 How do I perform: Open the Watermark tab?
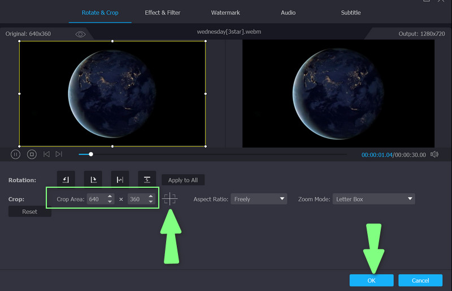coord(225,12)
